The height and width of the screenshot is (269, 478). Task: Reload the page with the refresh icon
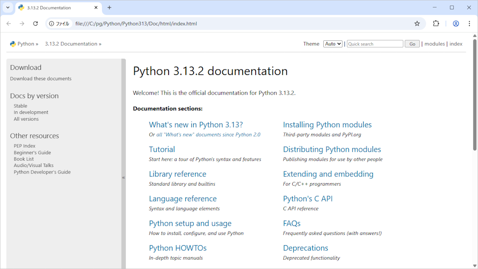35,24
